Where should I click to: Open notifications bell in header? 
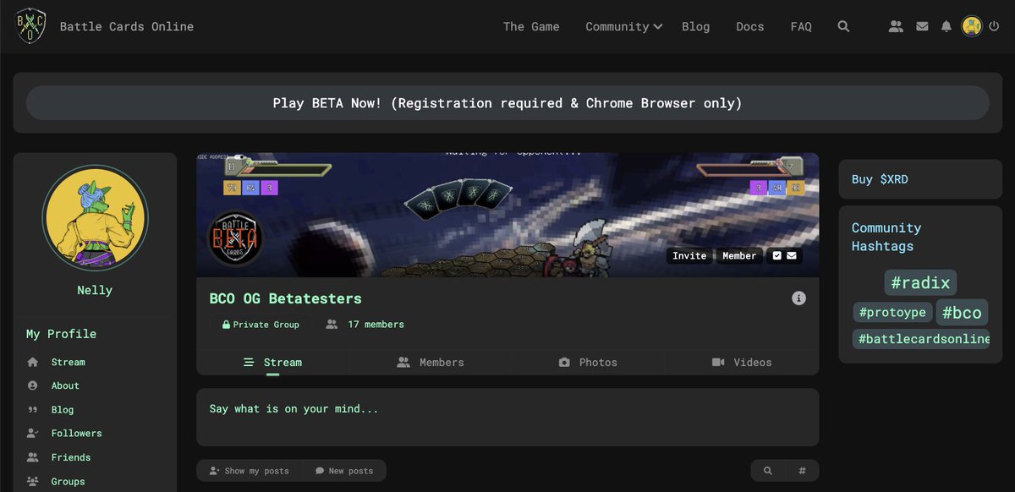coord(946,26)
